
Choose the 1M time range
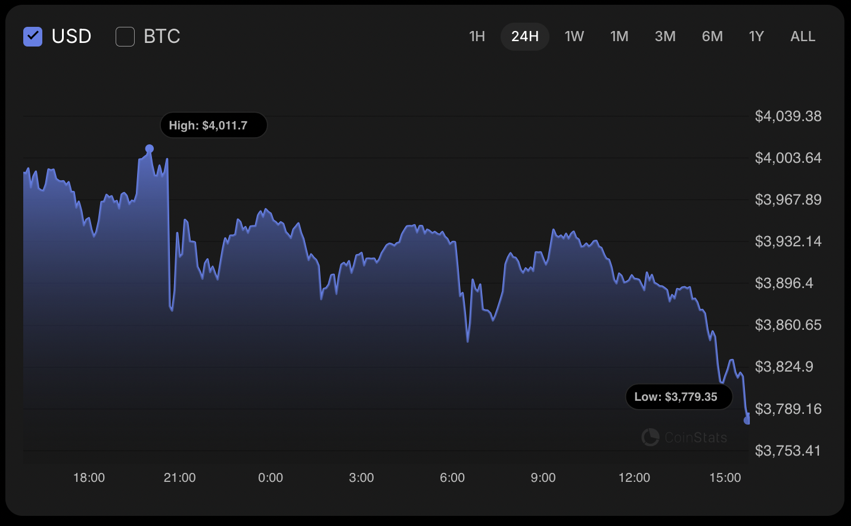tap(619, 36)
